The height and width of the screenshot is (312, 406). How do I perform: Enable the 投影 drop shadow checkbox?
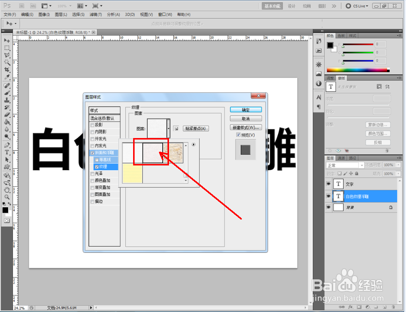coord(92,125)
